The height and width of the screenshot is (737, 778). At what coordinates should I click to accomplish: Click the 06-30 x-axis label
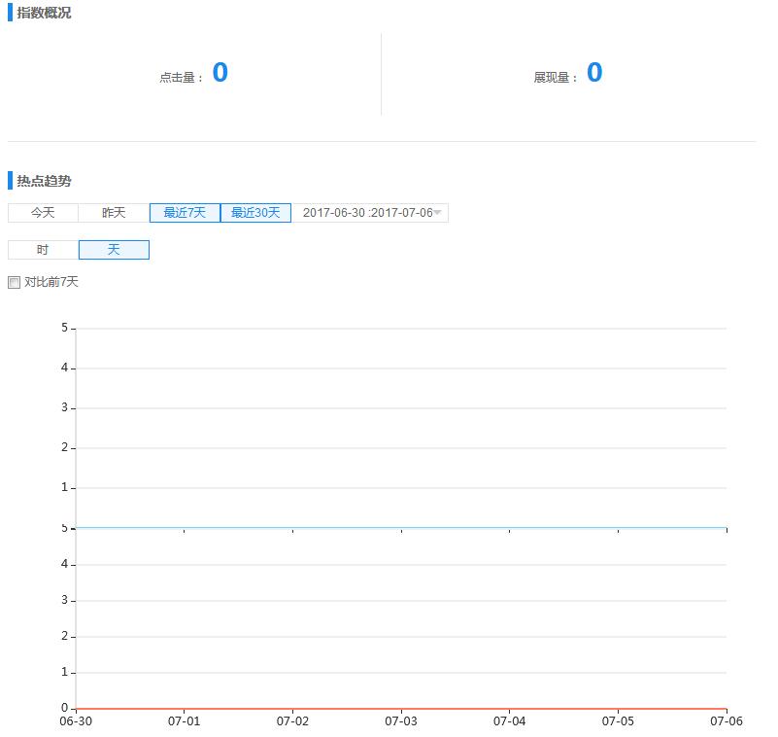(x=75, y=721)
